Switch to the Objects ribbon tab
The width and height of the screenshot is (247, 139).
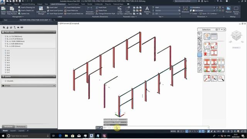(16, 4)
